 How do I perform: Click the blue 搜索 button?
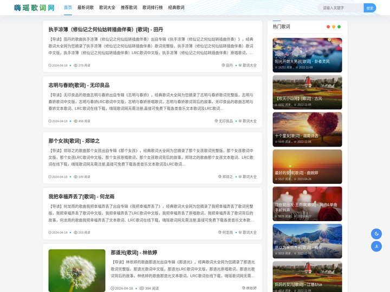coord(370,8)
